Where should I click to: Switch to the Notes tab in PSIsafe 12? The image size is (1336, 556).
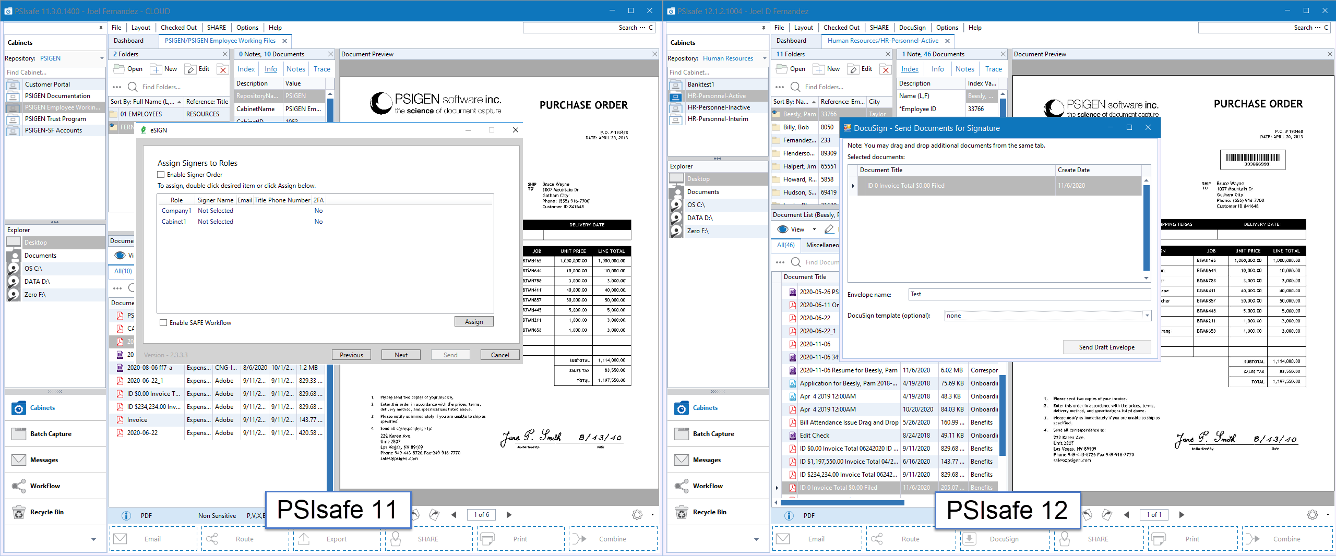964,69
